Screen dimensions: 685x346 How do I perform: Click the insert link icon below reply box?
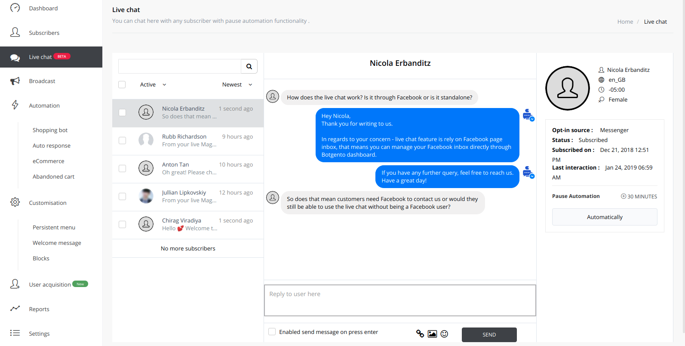(x=420, y=334)
